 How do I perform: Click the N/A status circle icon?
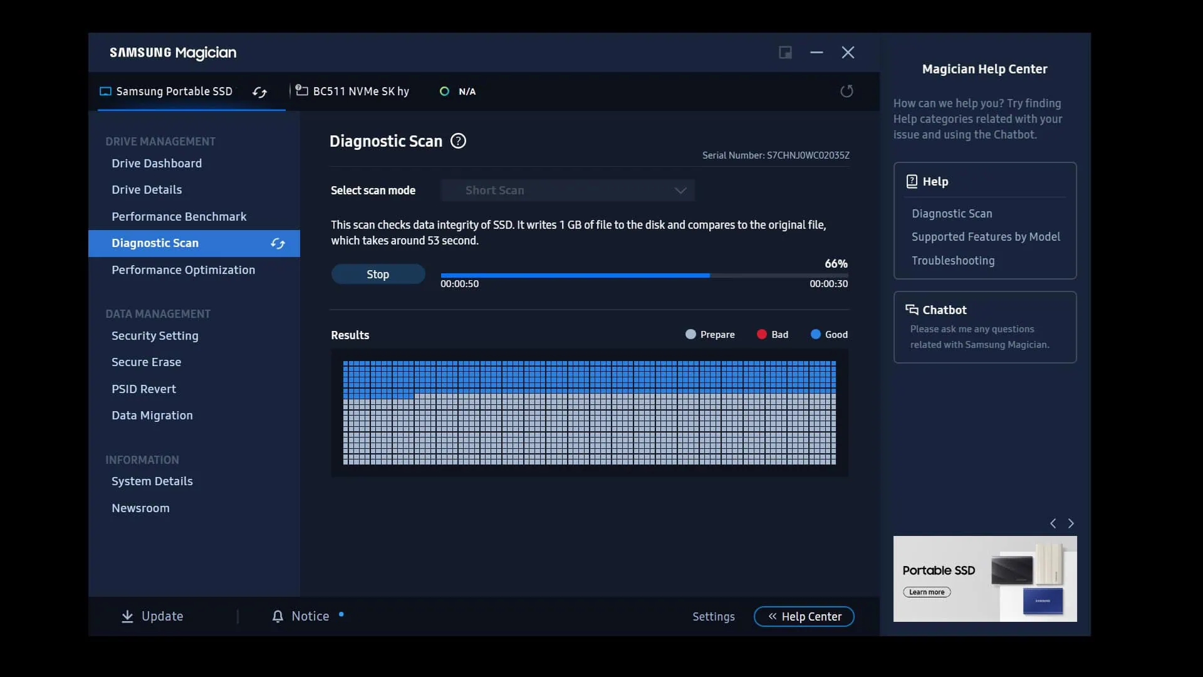pos(444,92)
